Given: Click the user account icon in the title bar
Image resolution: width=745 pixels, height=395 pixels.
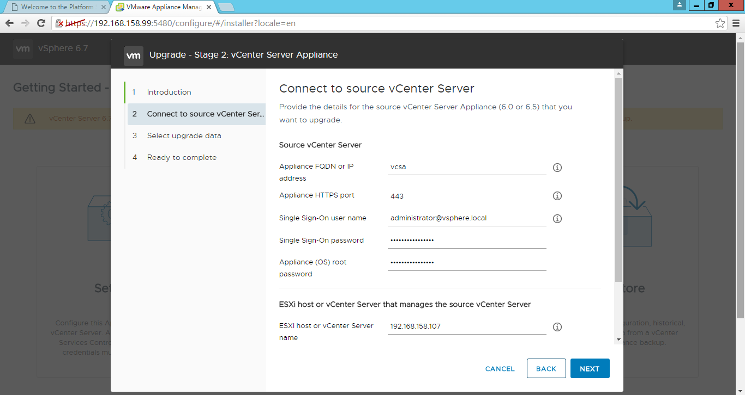Looking at the screenshot, I should [679, 6].
